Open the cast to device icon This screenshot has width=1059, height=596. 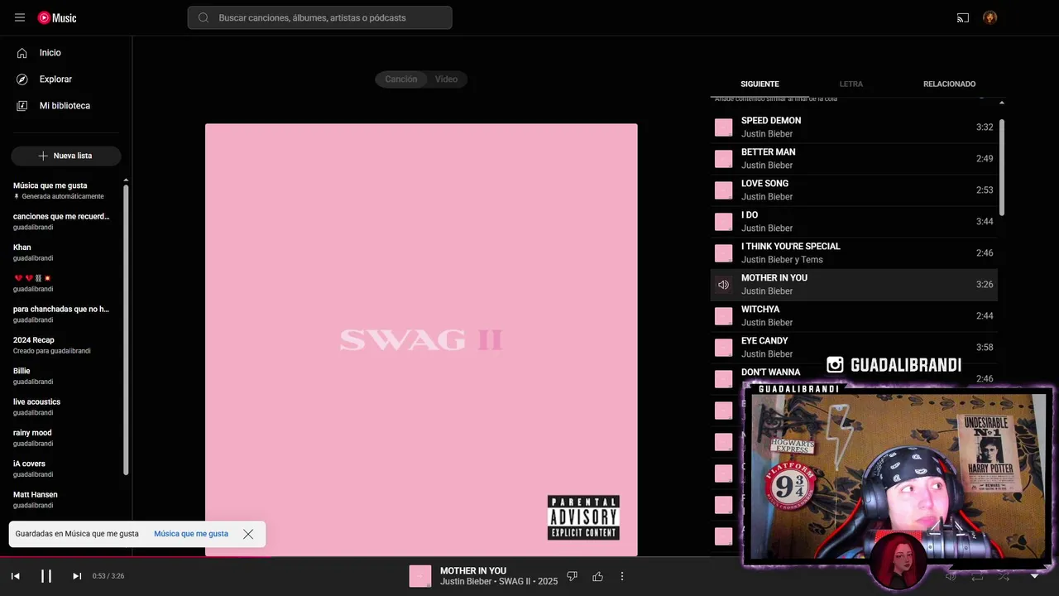(963, 17)
